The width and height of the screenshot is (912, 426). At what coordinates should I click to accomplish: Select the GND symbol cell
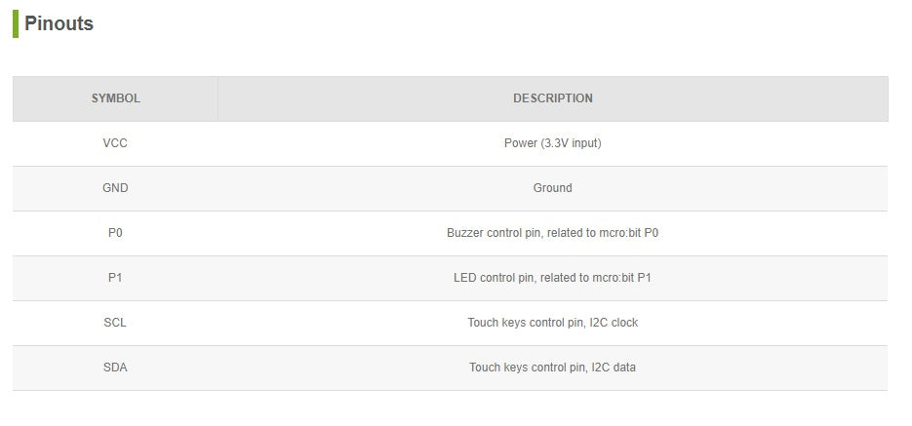coord(115,188)
